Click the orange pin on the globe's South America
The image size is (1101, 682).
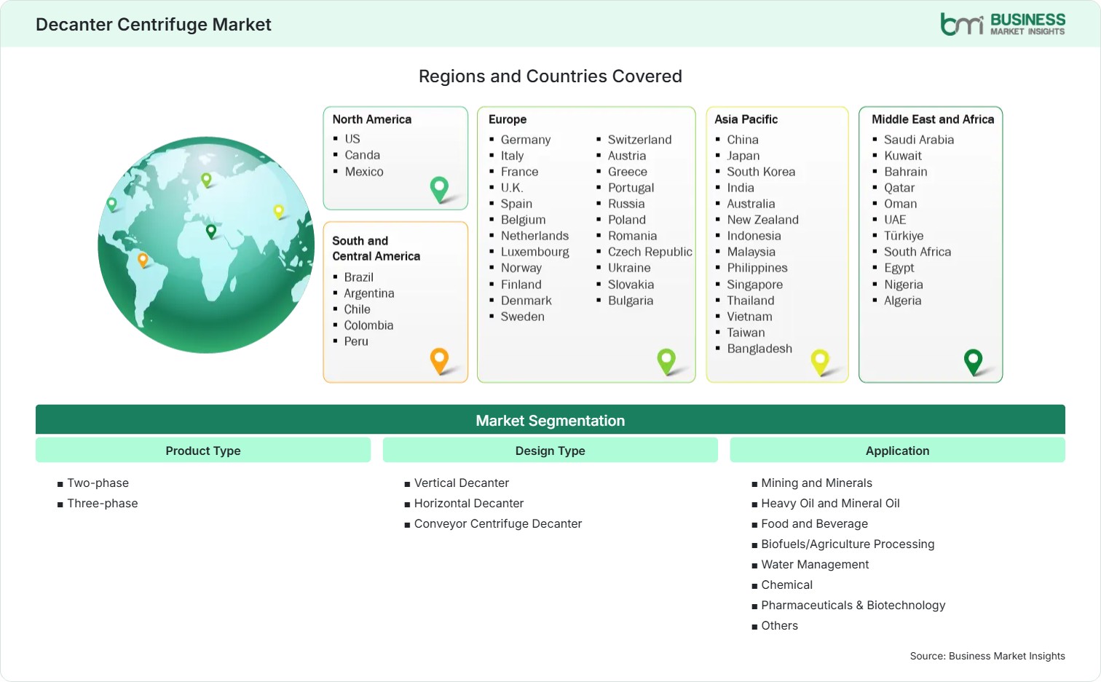coord(143,260)
